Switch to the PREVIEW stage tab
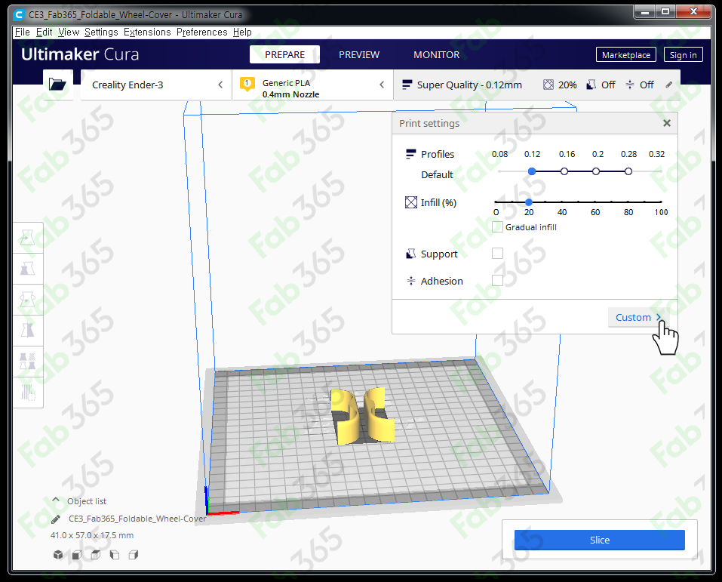This screenshot has width=722, height=582. click(x=359, y=54)
